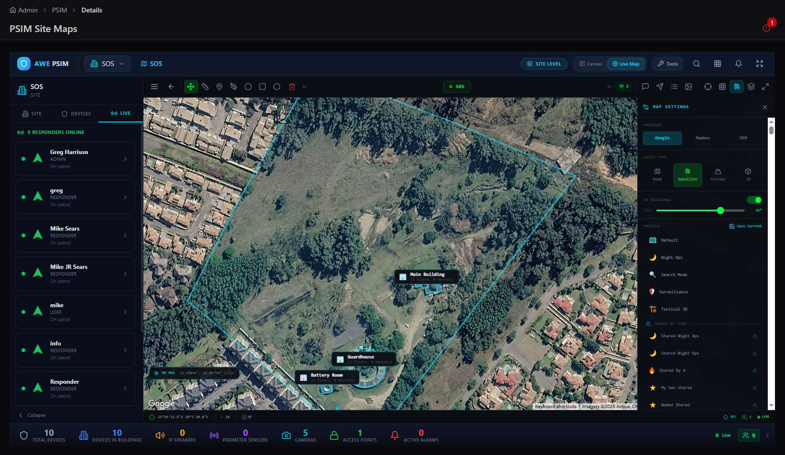Open the chat message icon in toolbar
Image resolution: width=785 pixels, height=455 pixels.
(645, 87)
